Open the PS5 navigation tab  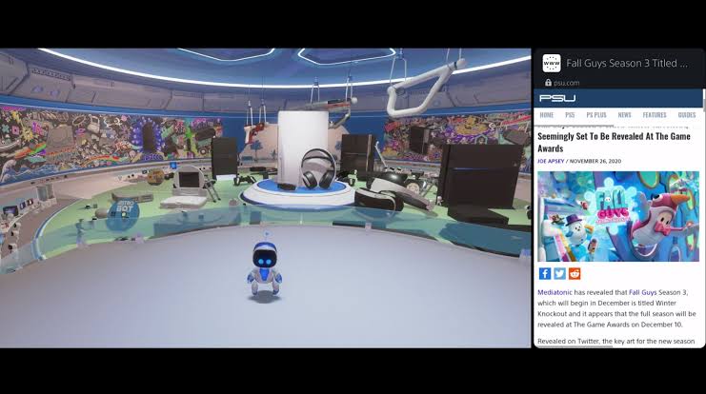click(570, 115)
